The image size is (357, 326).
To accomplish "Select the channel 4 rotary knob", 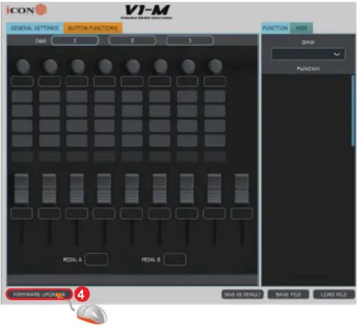I will [x=105, y=67].
